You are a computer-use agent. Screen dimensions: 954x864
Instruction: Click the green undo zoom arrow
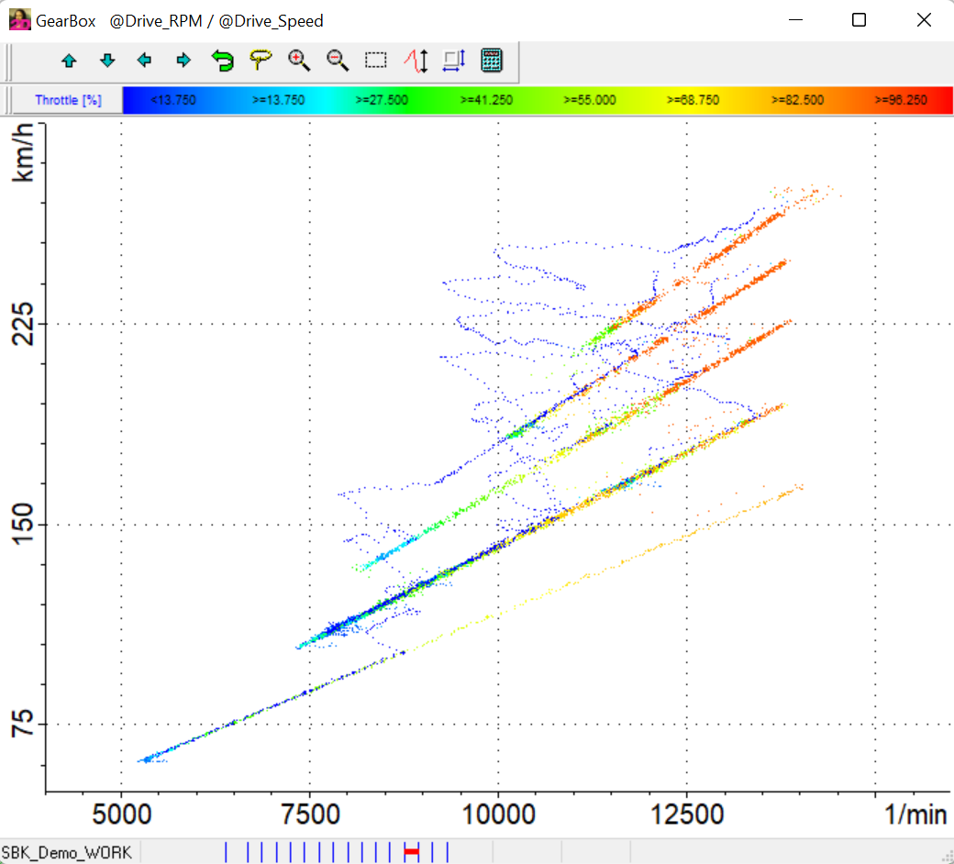(x=222, y=61)
